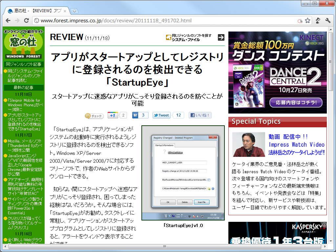Click the mixi チェック button

coord(94,116)
